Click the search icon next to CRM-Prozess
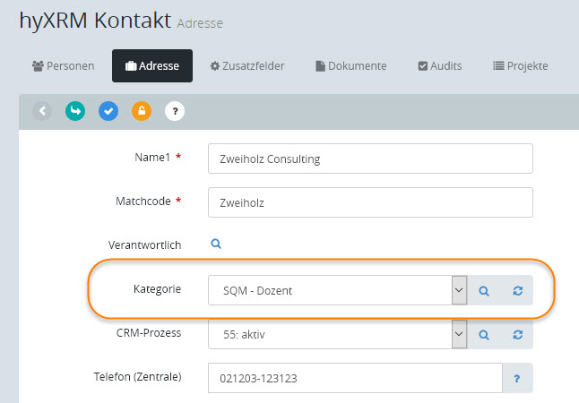The image size is (579, 403). (x=484, y=334)
